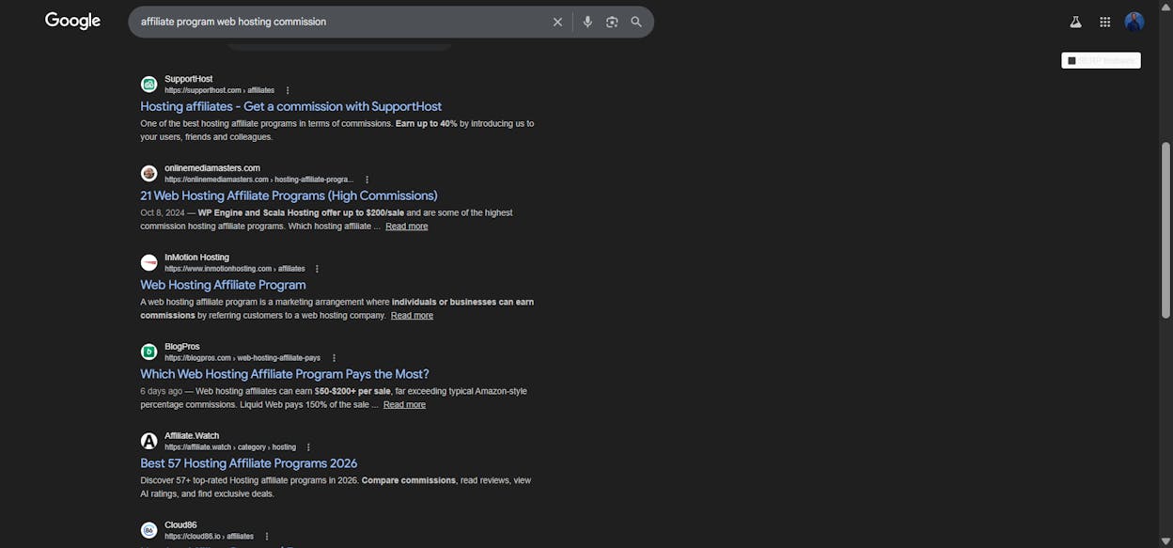1173x548 pixels.
Task: Open more options for BlogPros result
Action: click(x=334, y=358)
